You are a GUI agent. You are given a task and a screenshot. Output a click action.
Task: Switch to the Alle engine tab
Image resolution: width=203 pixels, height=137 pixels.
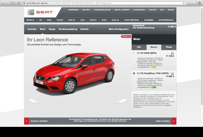pos(139,47)
